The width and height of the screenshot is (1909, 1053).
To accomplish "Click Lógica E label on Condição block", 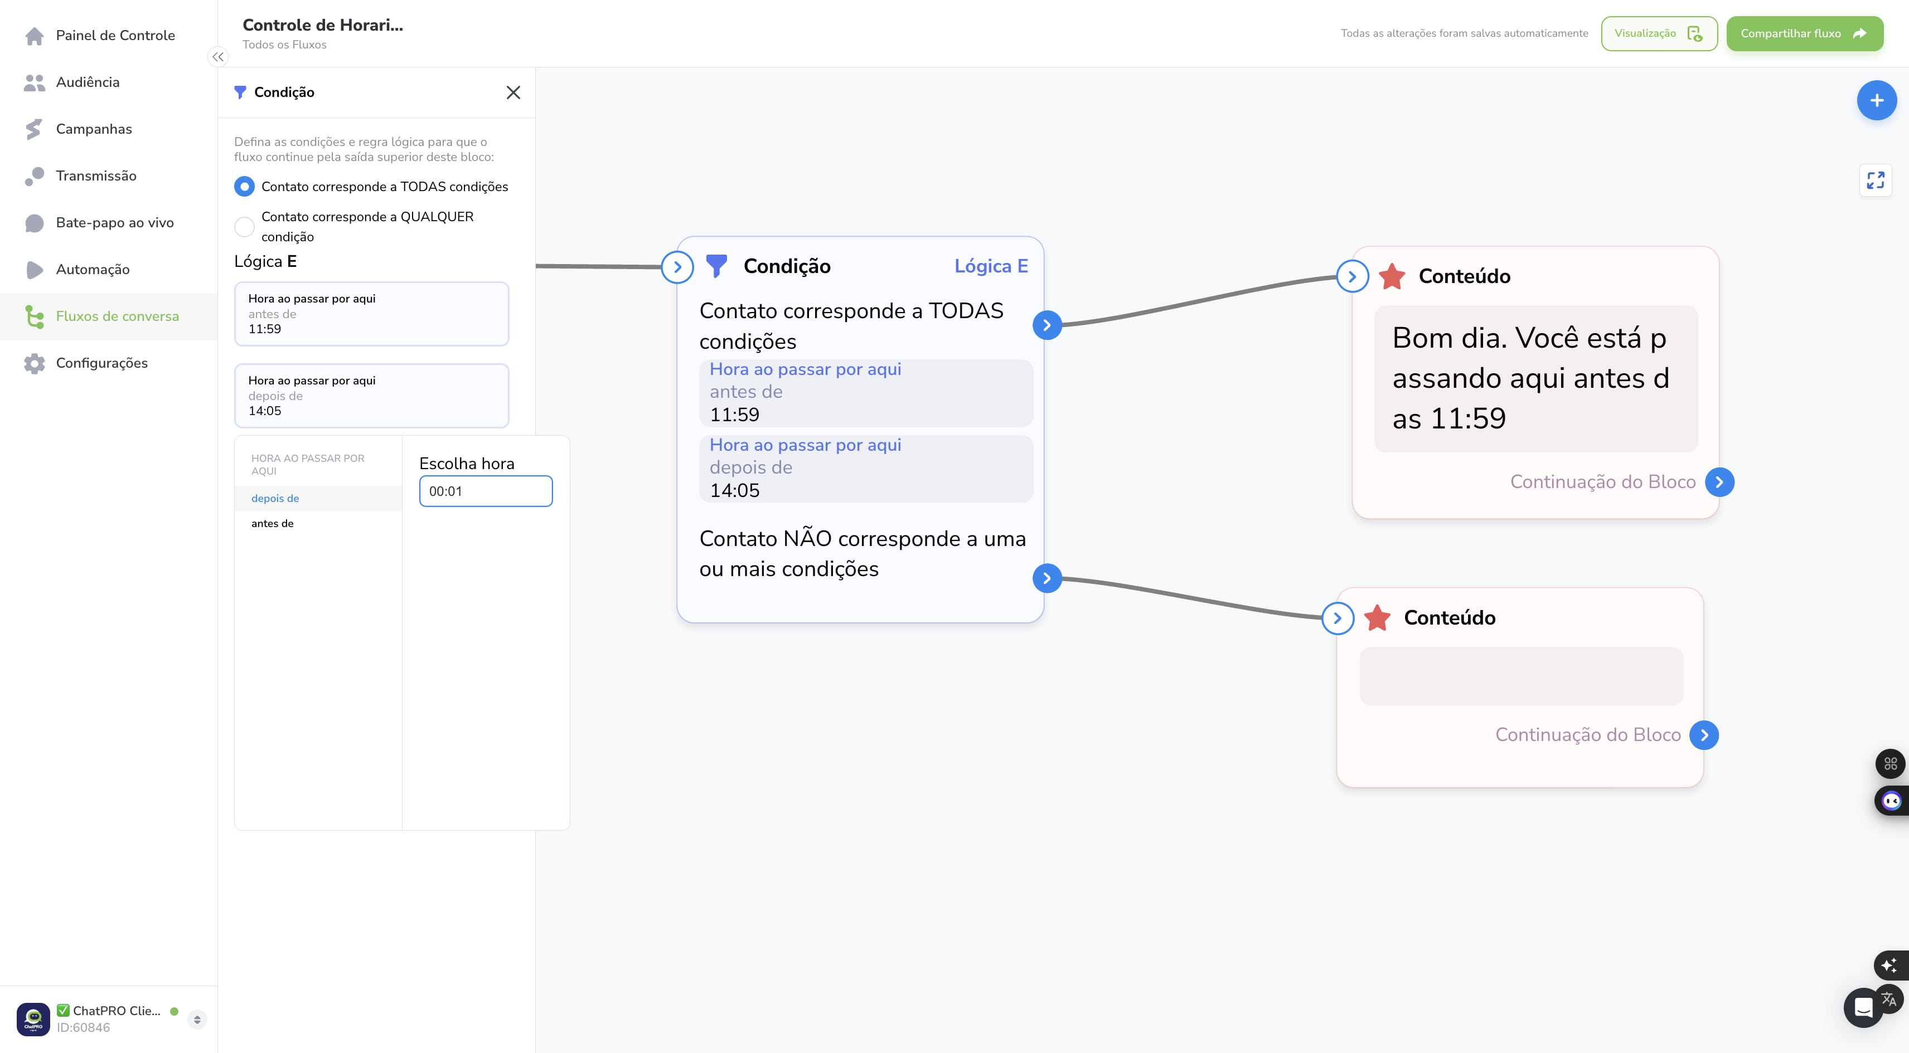I will 990,266.
